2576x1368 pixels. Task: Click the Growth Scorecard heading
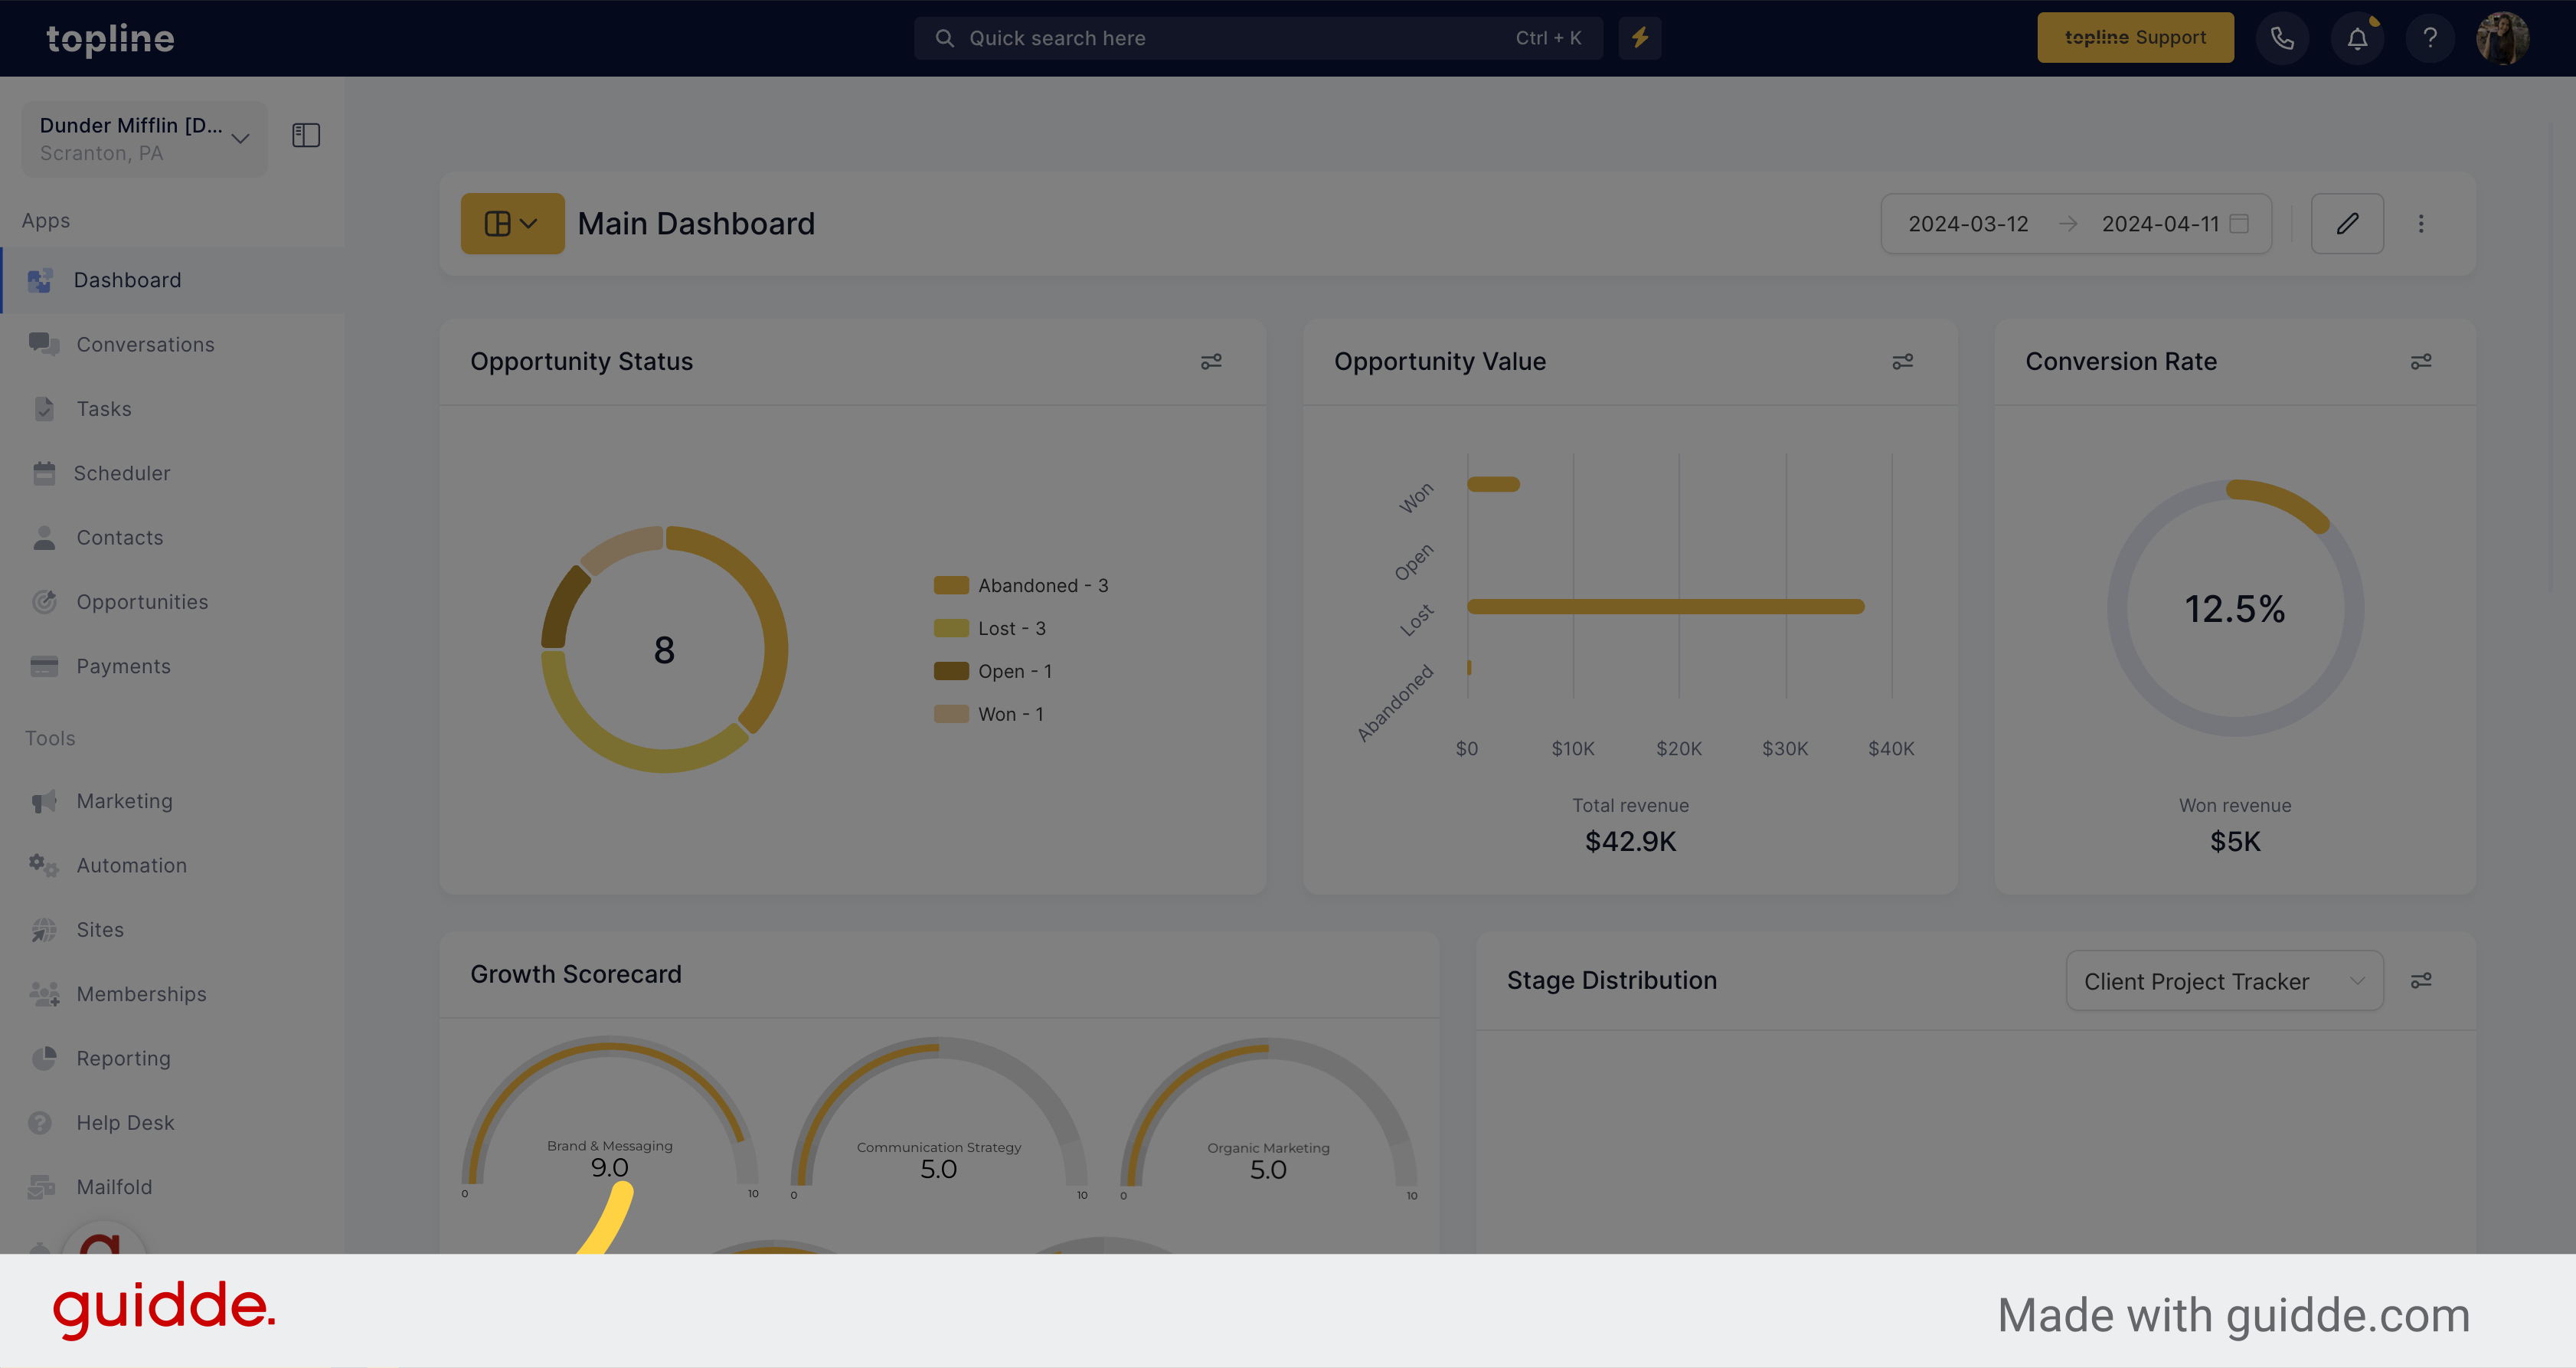click(576, 974)
